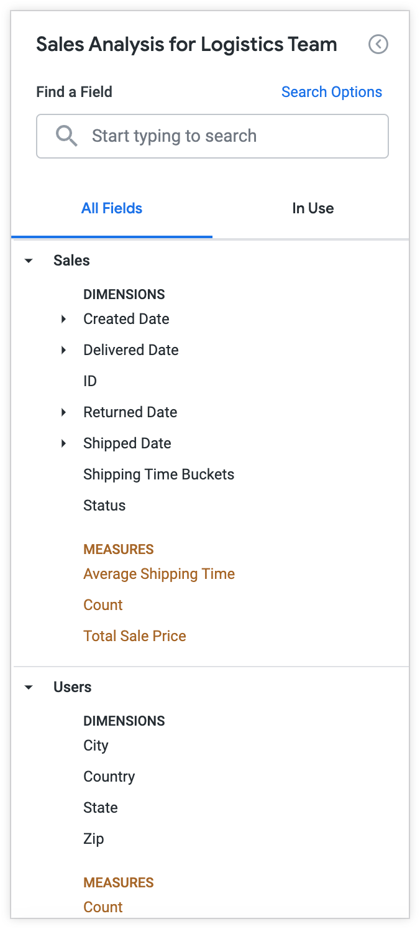Switch to the In Use tab
This screenshot has height=929, width=420.
click(313, 208)
